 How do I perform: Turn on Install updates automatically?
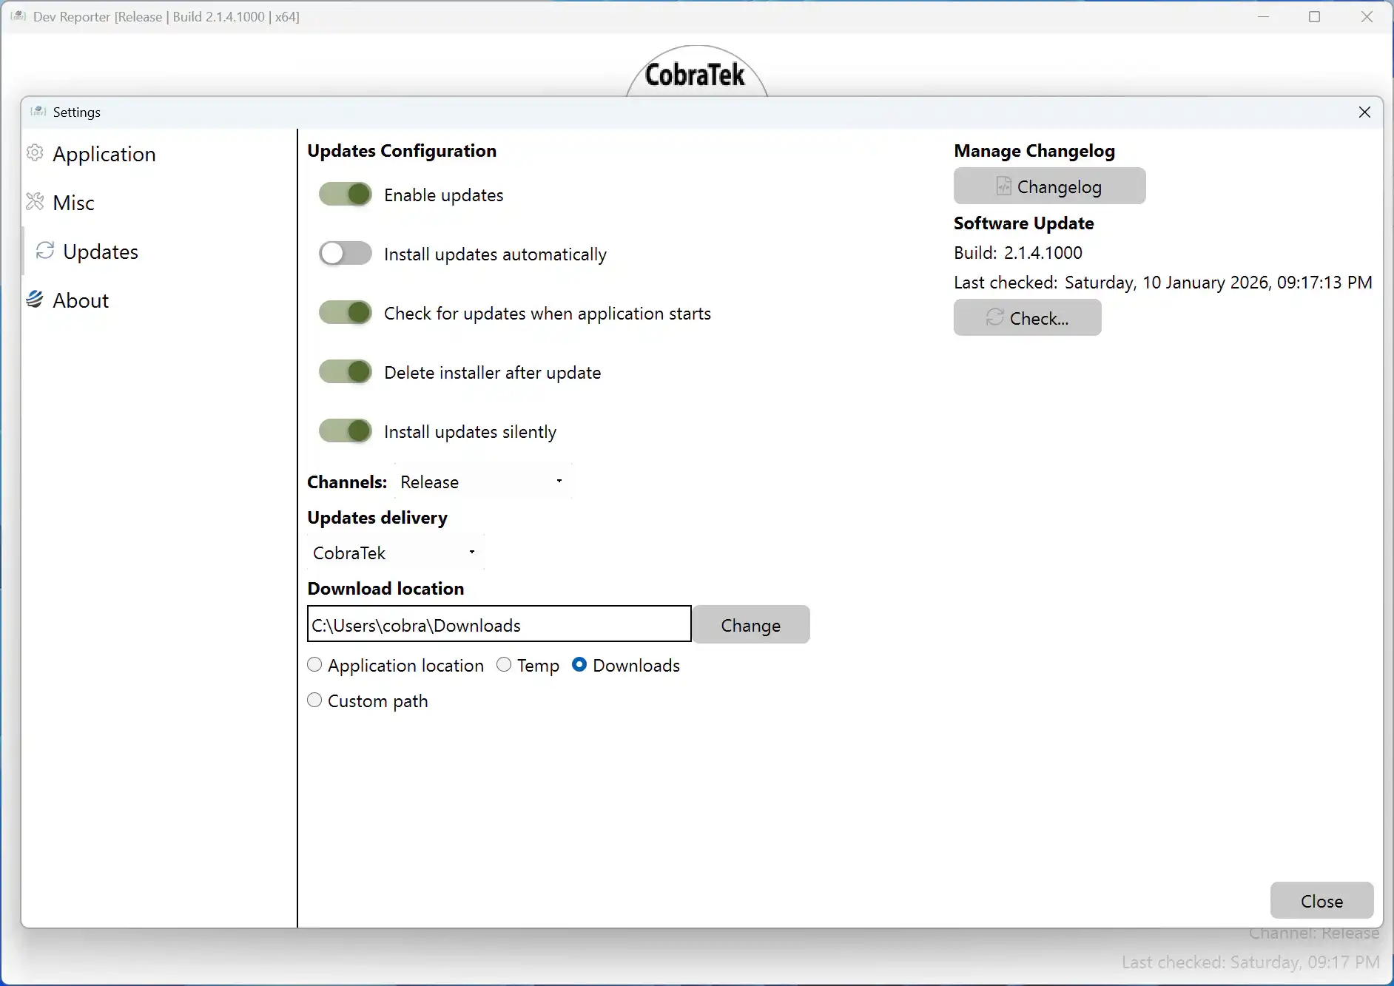(346, 254)
